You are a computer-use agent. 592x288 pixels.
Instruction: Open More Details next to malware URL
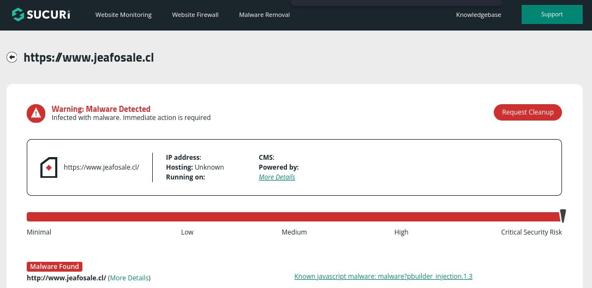129,278
